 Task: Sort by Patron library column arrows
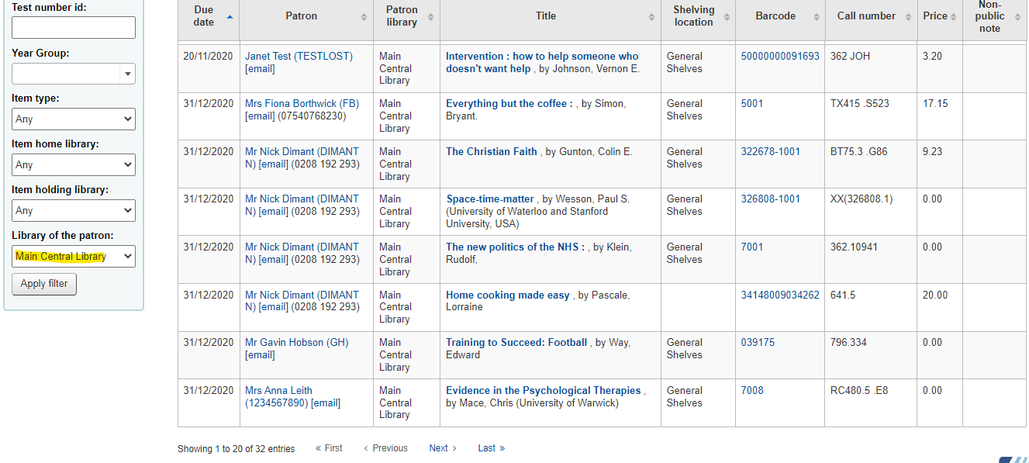click(430, 16)
